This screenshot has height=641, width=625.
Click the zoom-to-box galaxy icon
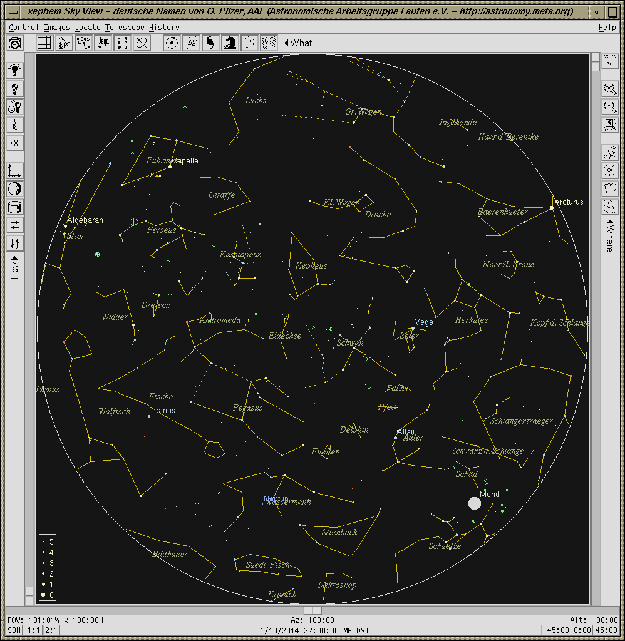610,125
